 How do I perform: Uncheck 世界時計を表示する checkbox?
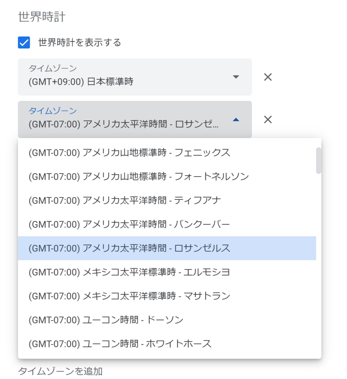(x=24, y=43)
